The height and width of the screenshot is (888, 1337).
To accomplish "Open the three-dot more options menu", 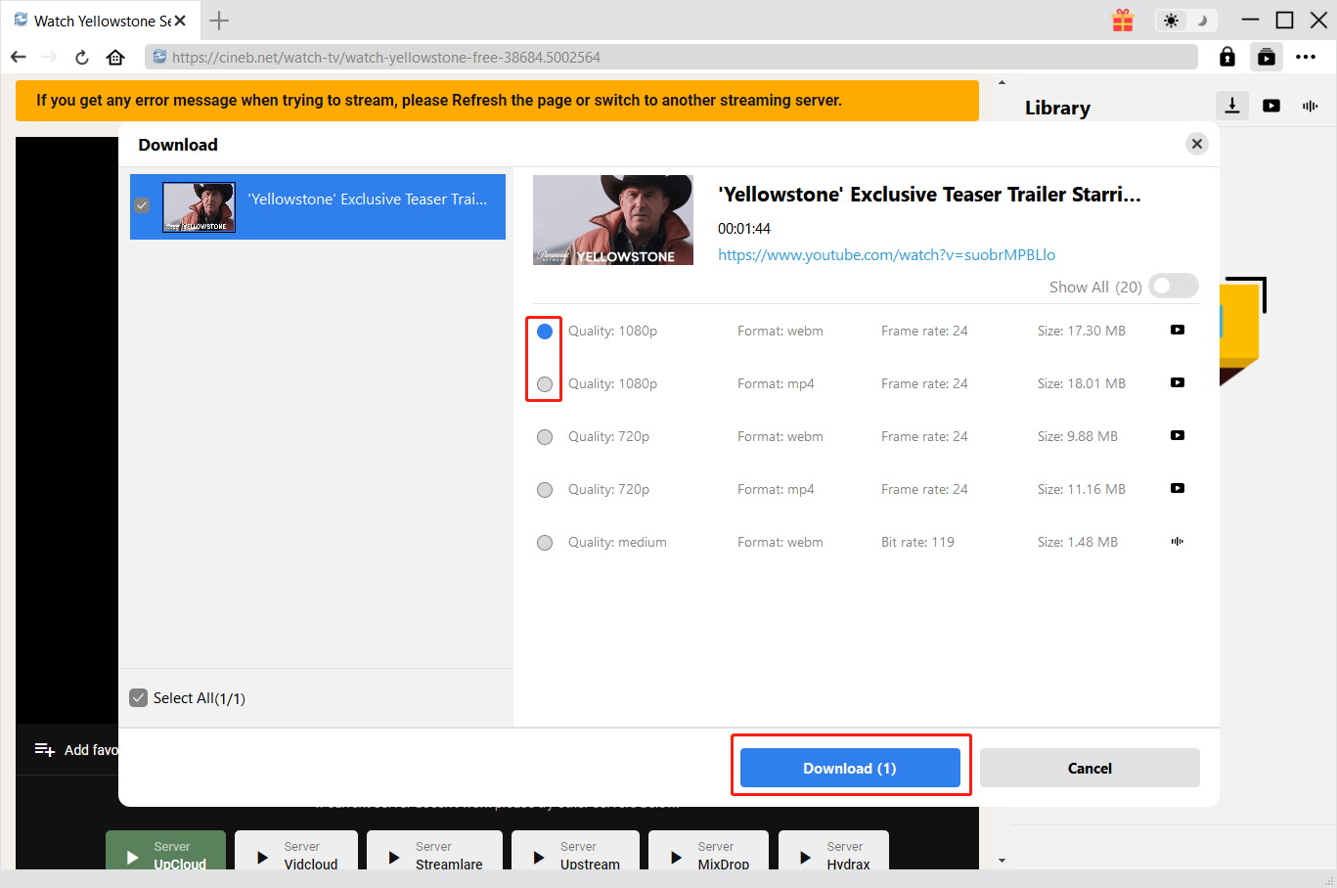I will pos(1306,58).
